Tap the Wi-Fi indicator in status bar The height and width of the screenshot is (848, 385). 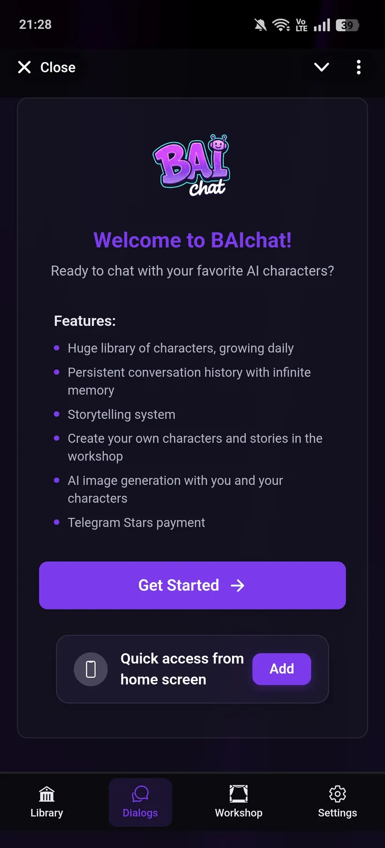281,24
